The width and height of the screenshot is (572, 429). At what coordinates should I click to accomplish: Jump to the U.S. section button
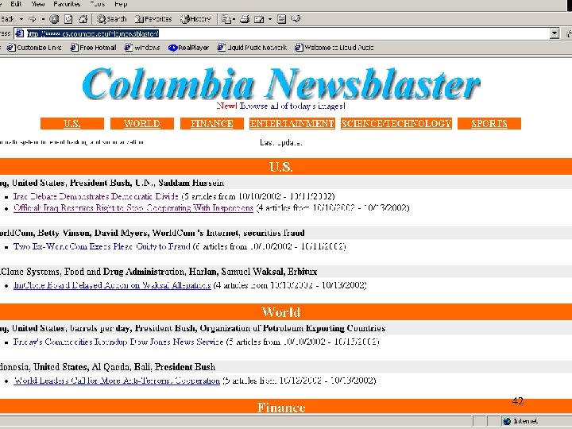72,124
